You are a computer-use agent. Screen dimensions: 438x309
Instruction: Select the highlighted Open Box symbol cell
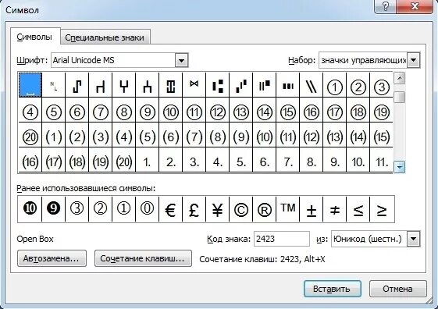click(30, 85)
